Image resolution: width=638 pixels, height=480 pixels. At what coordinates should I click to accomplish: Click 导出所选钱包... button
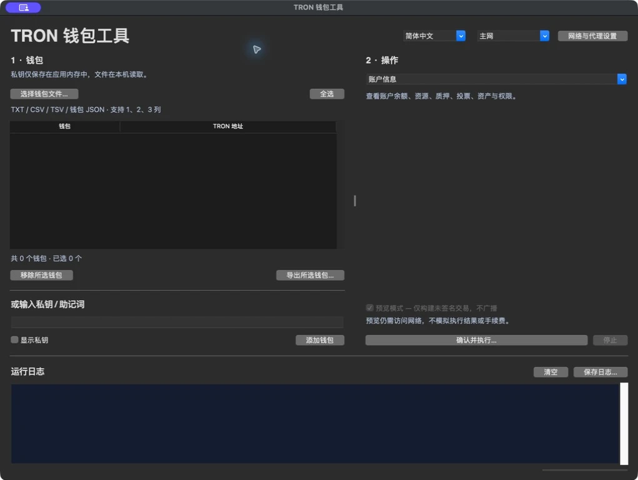coord(310,275)
